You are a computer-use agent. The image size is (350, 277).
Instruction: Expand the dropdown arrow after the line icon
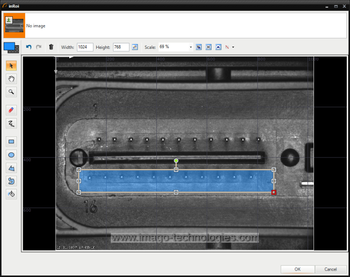(x=233, y=47)
